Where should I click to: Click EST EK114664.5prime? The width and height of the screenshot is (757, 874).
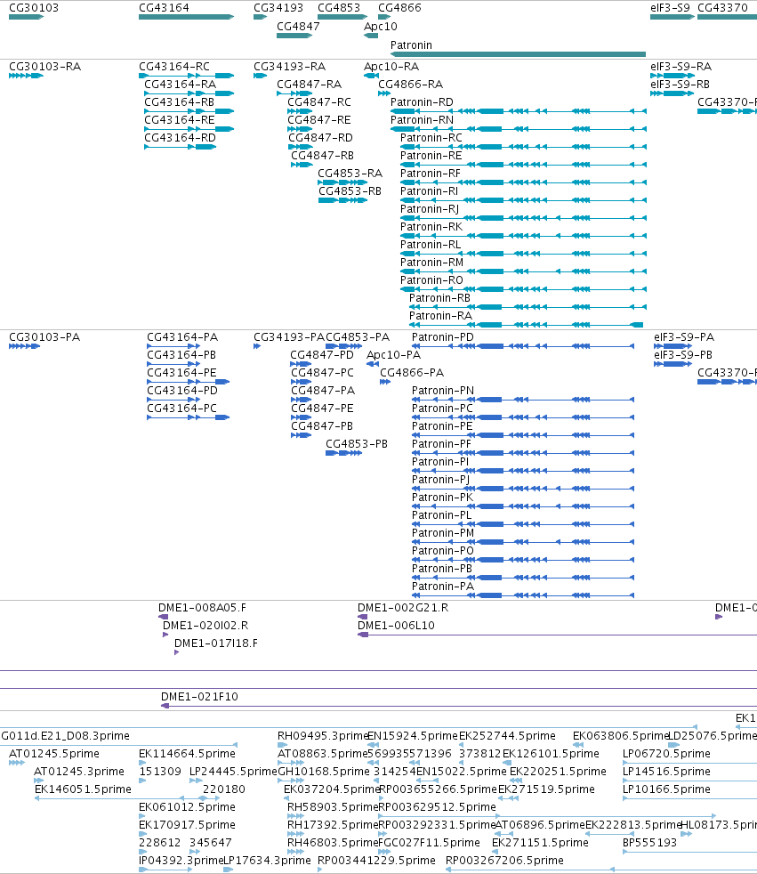click(187, 754)
